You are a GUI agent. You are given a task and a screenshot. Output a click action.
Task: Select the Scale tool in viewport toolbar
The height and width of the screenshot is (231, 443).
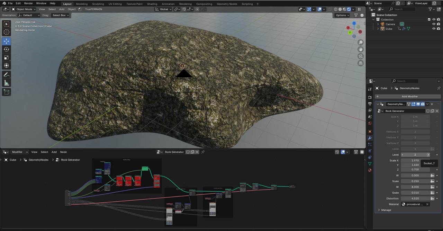[x=6, y=57]
